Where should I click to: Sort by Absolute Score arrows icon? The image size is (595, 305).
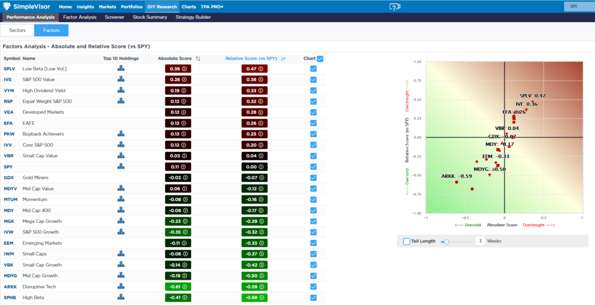click(x=198, y=59)
